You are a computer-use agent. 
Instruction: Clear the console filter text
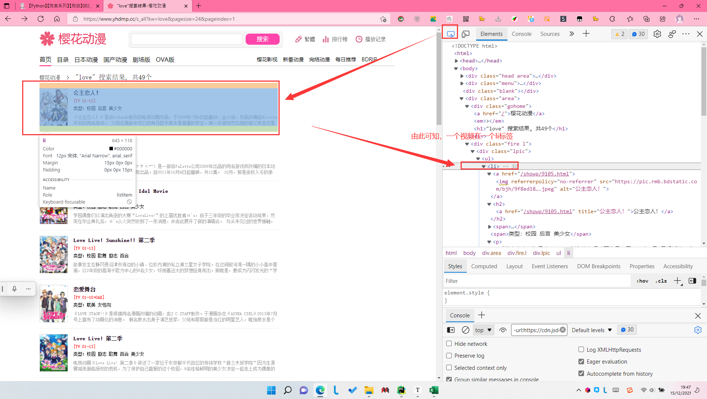(563, 330)
